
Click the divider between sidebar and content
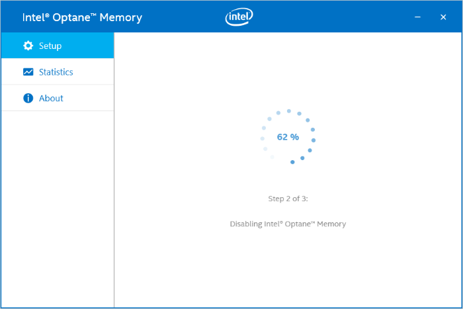pyautogui.click(x=114, y=199)
